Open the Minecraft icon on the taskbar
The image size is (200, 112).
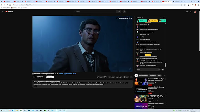[45, 110]
